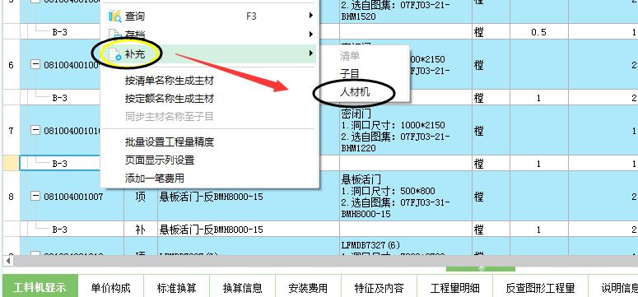Click the 密闭门 feature description cell
Viewport: 638px width, 297px height.
point(406,130)
